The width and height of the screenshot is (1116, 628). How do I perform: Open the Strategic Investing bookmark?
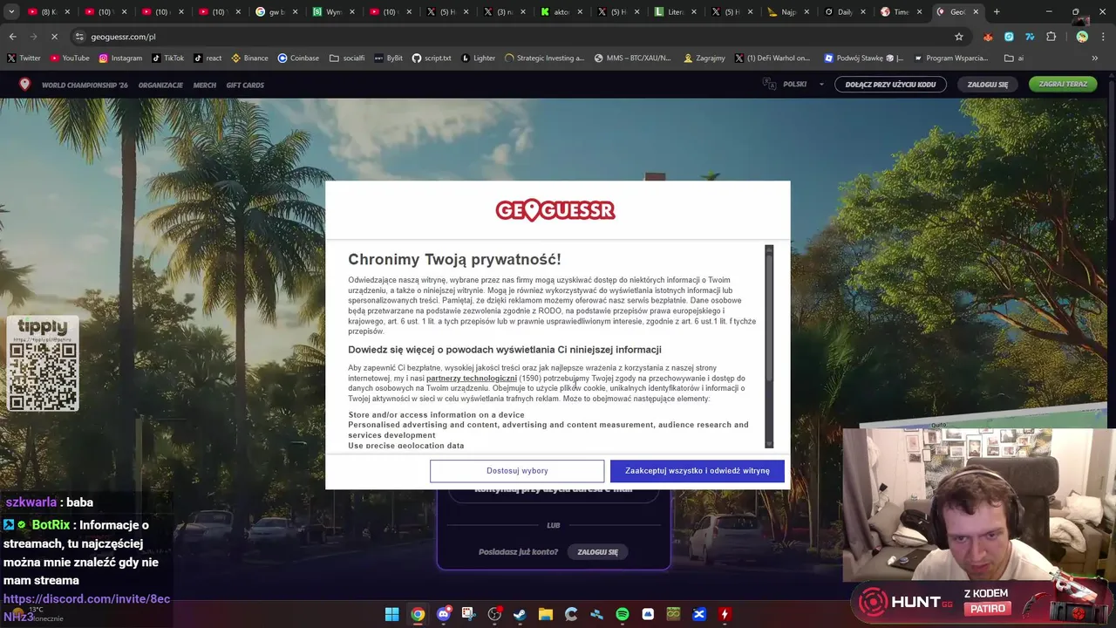point(544,58)
